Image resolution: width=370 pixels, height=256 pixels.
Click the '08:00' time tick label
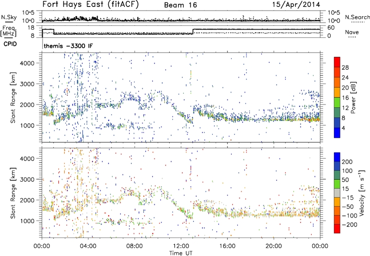coord(135,246)
